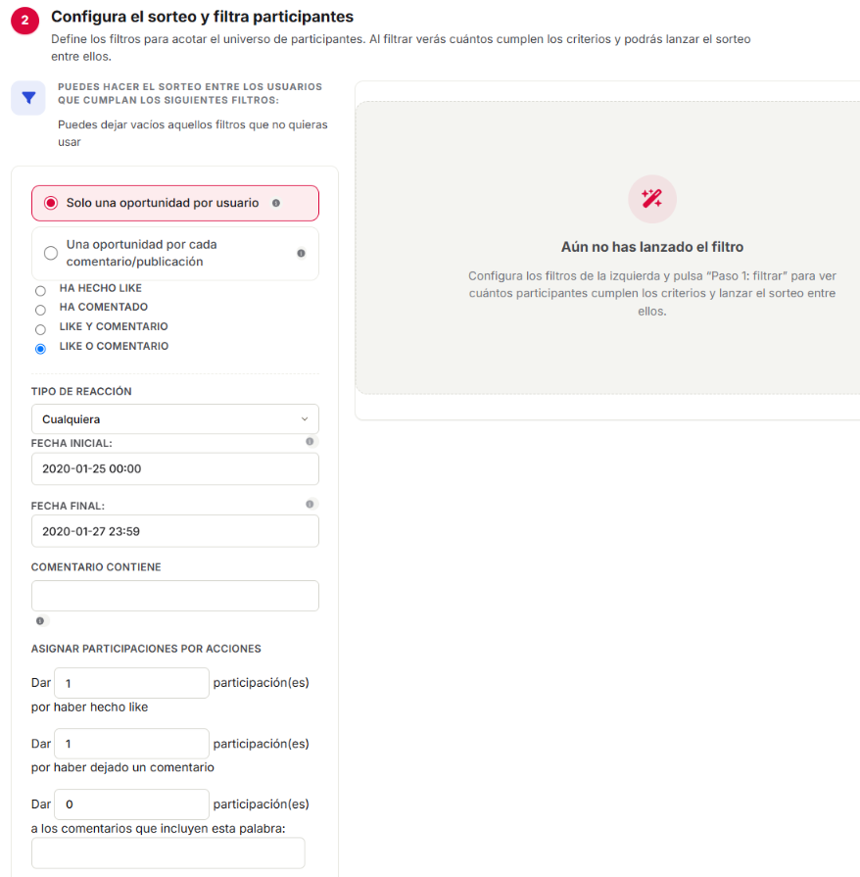The image size is (860, 877).
Task: Click the keyword field under esta palabra
Action: coord(168,853)
